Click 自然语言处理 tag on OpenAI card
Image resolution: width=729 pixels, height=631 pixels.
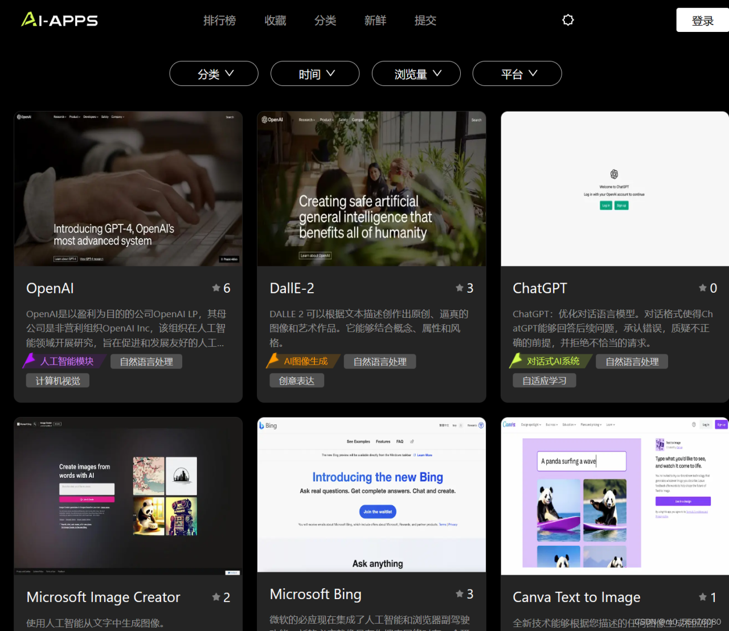(x=146, y=362)
